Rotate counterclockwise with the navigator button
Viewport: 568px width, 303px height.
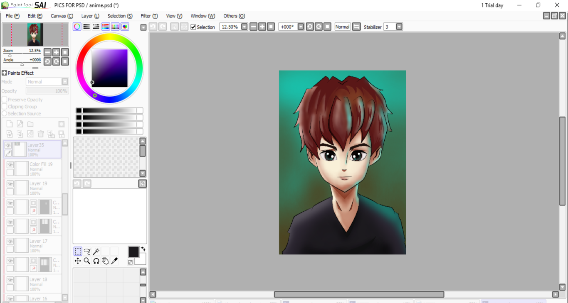click(47, 61)
